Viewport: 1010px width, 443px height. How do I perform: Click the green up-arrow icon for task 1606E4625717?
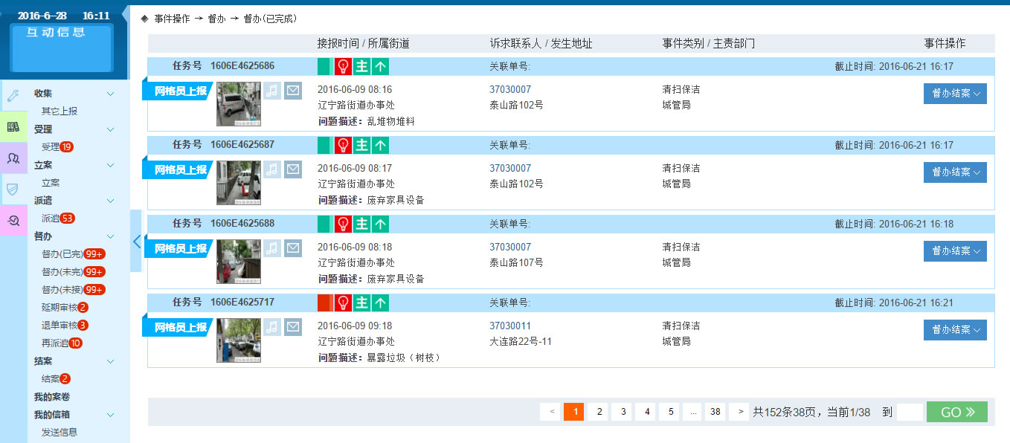coord(380,303)
